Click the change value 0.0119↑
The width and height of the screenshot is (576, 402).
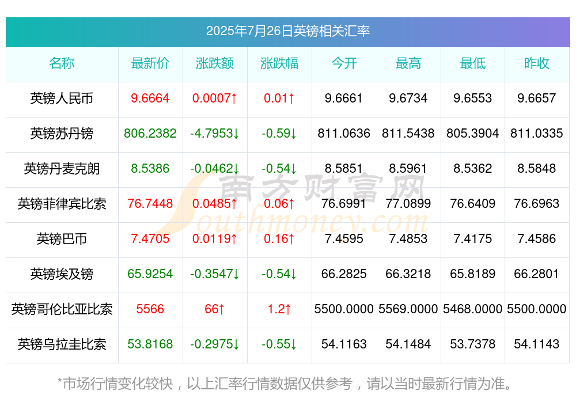tap(215, 238)
